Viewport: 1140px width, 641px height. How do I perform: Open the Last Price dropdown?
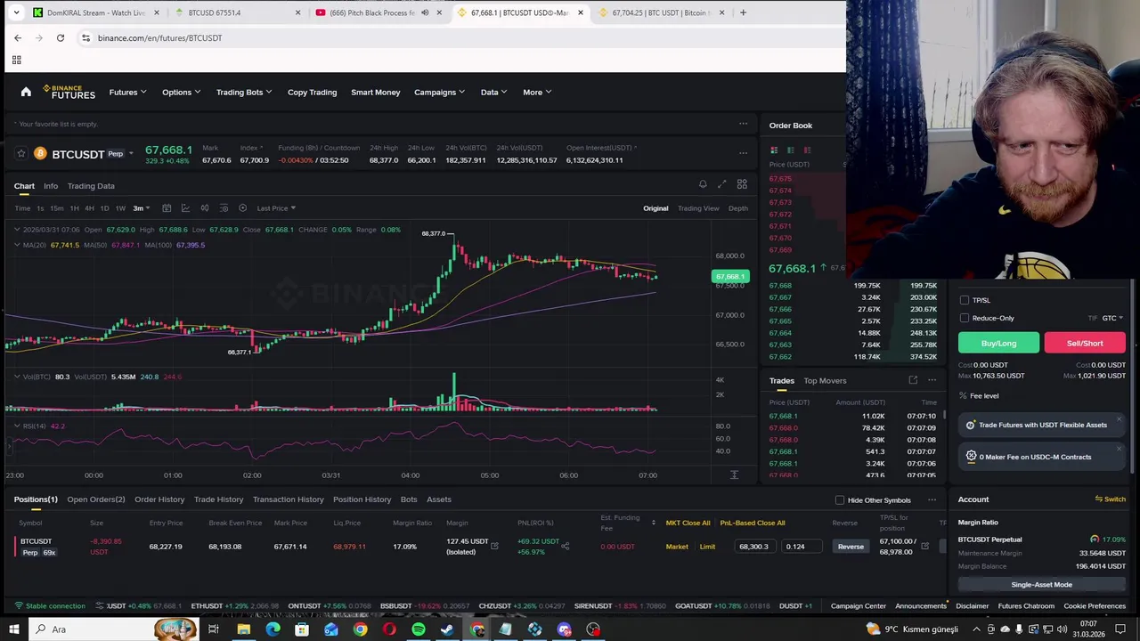(276, 208)
